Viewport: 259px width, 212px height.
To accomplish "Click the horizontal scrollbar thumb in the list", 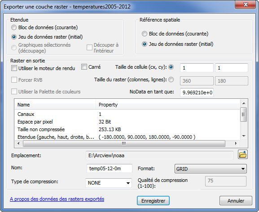I will 124,143.
